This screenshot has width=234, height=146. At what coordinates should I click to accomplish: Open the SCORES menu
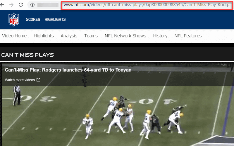coord(33,20)
